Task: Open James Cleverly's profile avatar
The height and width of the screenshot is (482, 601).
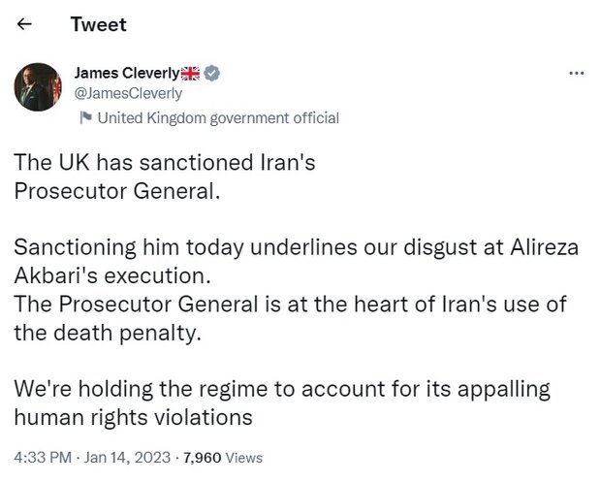Action: (38, 86)
